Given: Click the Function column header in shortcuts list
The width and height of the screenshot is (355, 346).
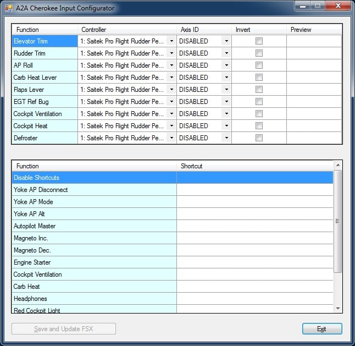Looking at the screenshot, I should (x=94, y=166).
